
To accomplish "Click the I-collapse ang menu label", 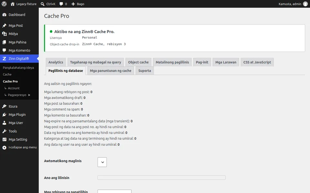I will (23, 147).
